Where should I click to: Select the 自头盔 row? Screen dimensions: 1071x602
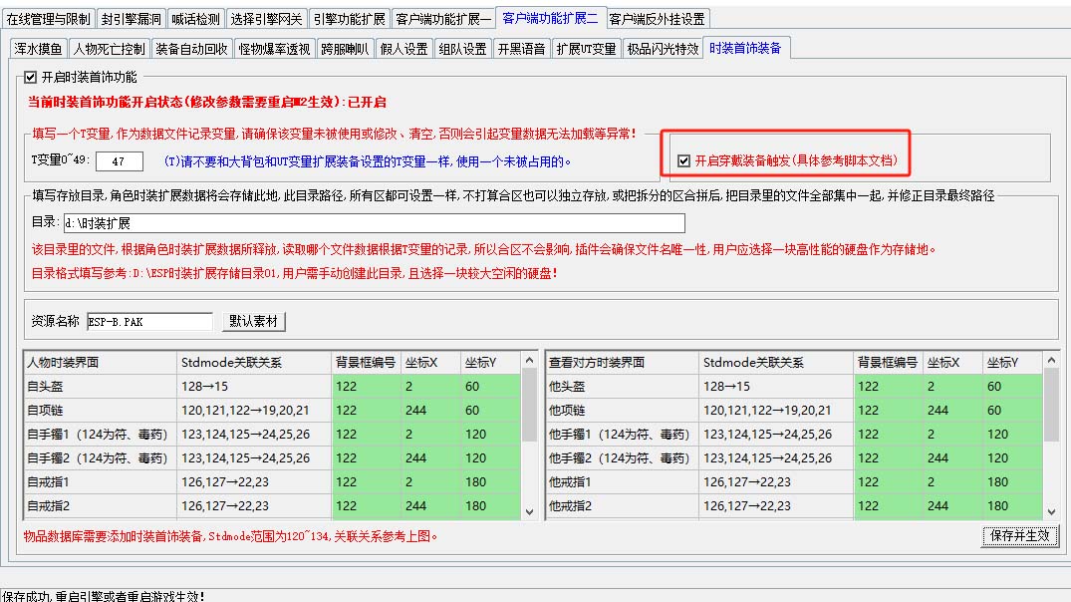coord(272,386)
